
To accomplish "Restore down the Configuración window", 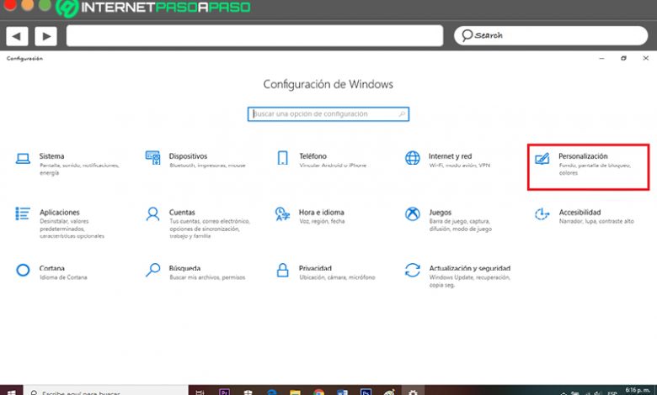I will click(623, 59).
